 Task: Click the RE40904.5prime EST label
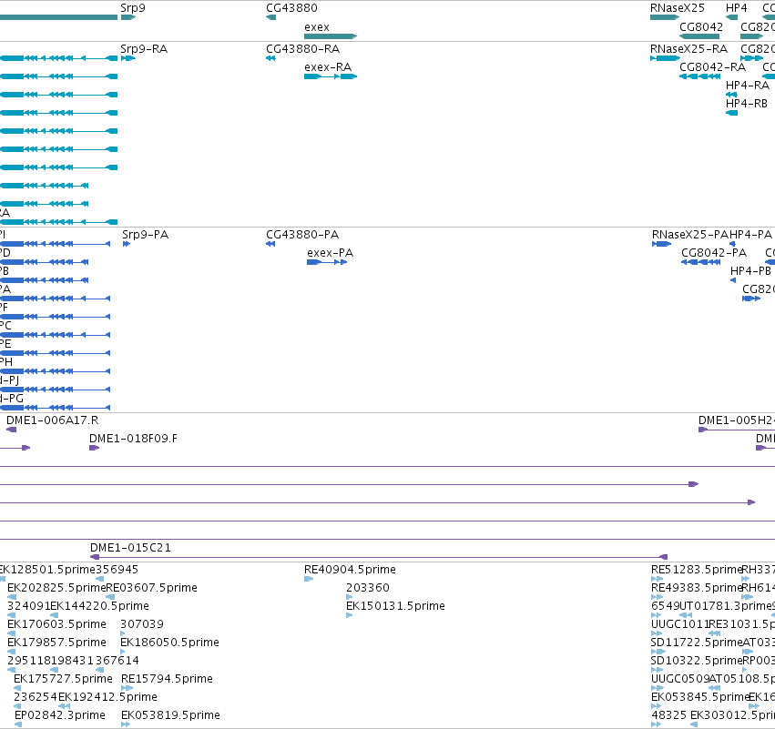point(350,570)
